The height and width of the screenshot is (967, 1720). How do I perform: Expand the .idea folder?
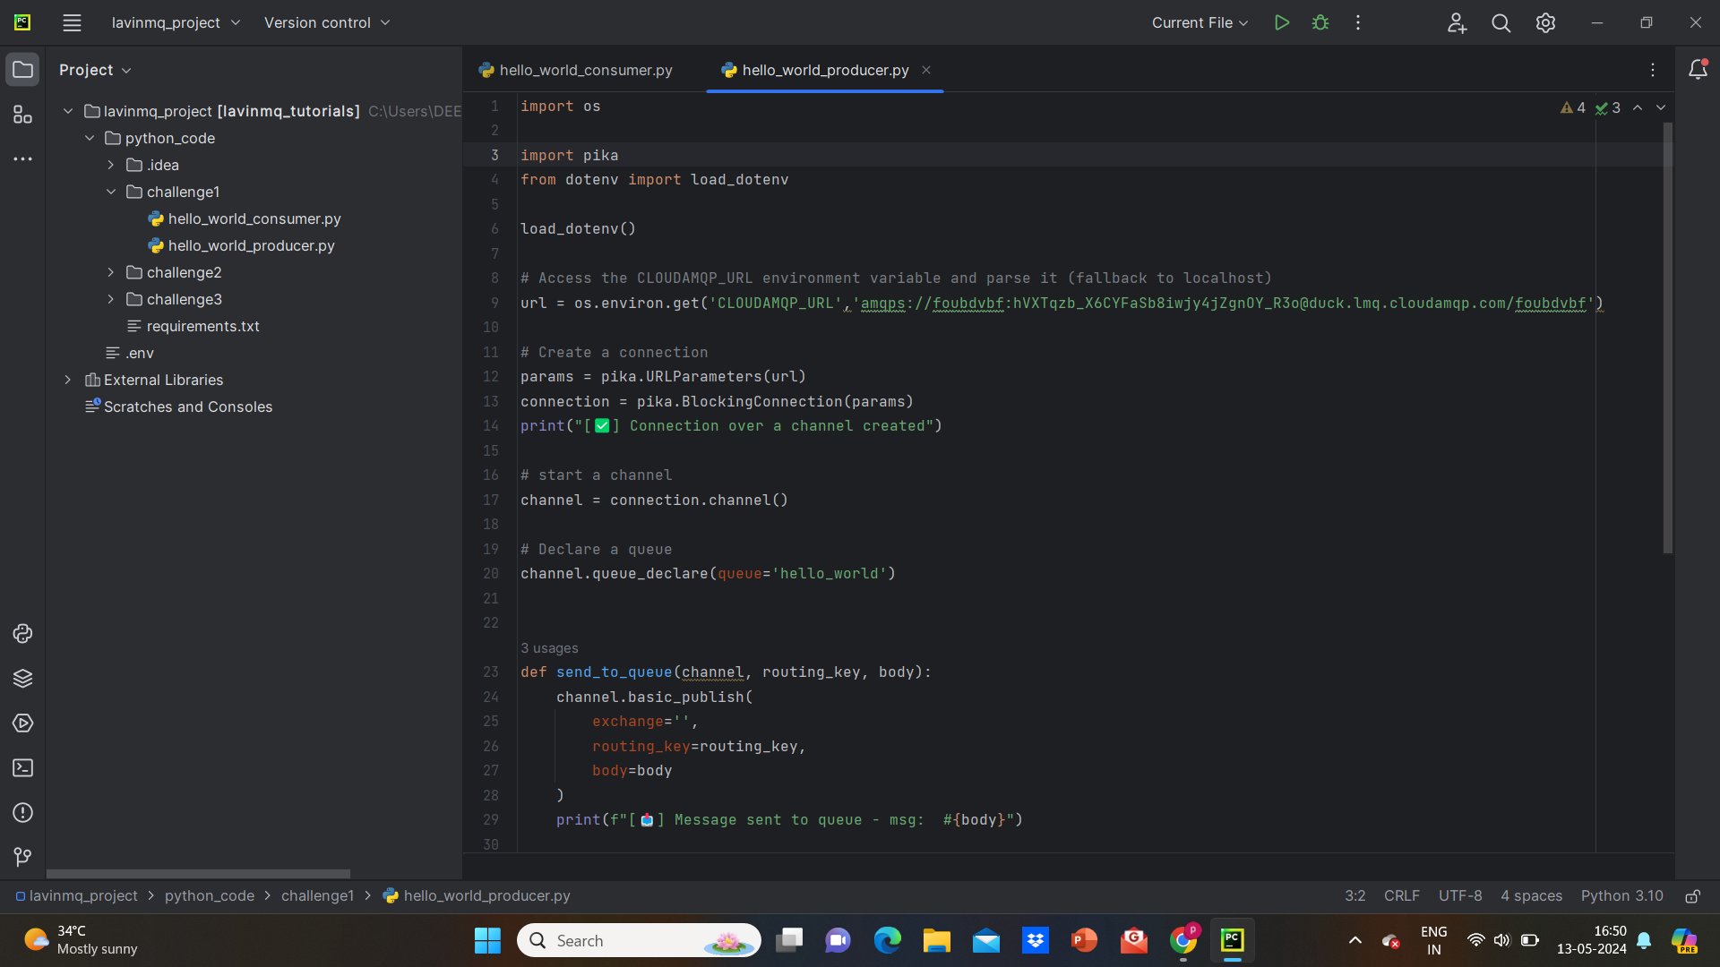[x=111, y=165]
